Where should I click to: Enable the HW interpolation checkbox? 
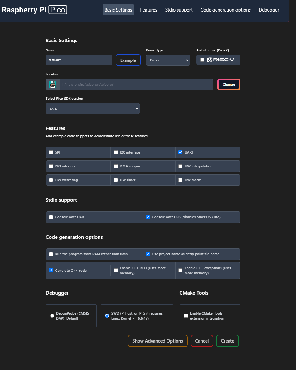tap(181, 166)
